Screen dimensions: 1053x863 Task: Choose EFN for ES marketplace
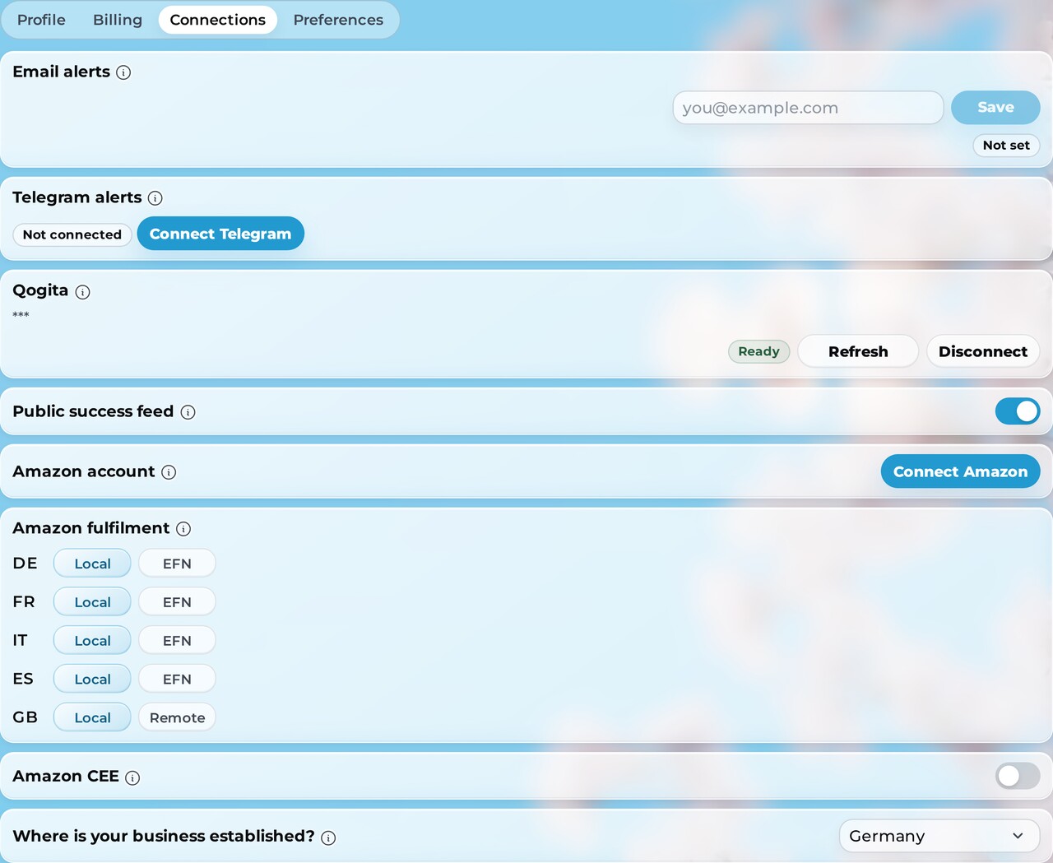tap(177, 679)
